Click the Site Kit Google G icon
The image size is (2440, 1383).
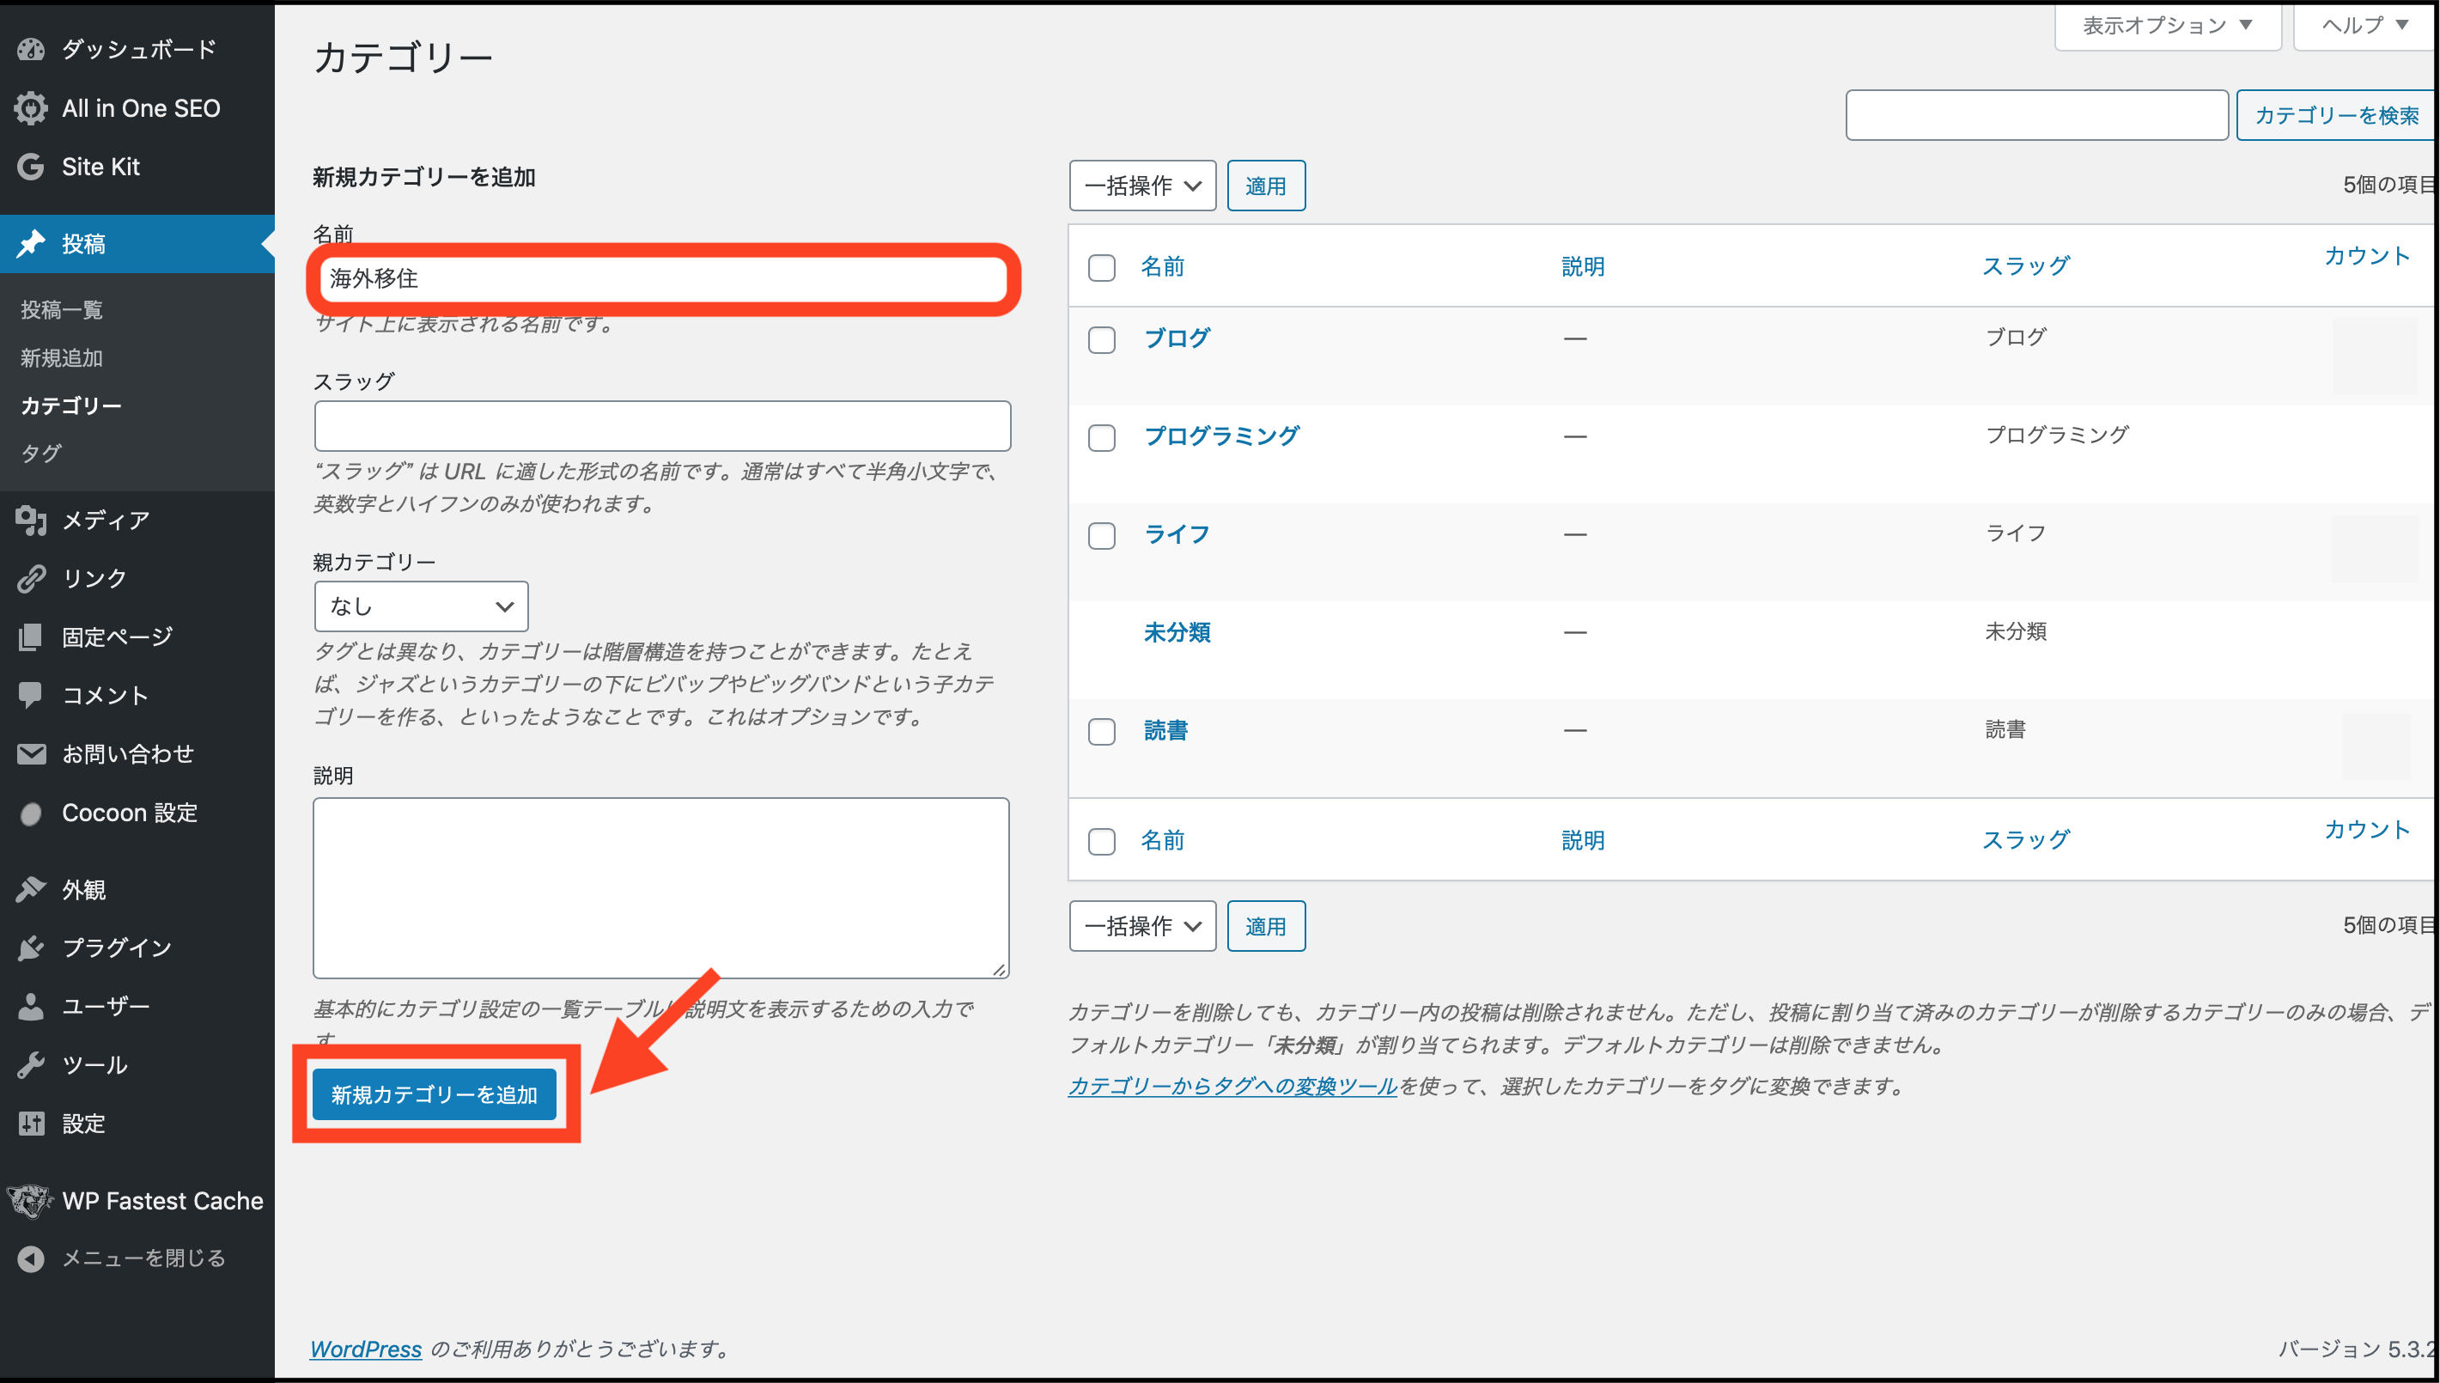tap(30, 168)
